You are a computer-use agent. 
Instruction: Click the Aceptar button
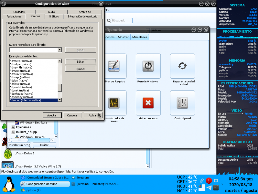(52, 115)
